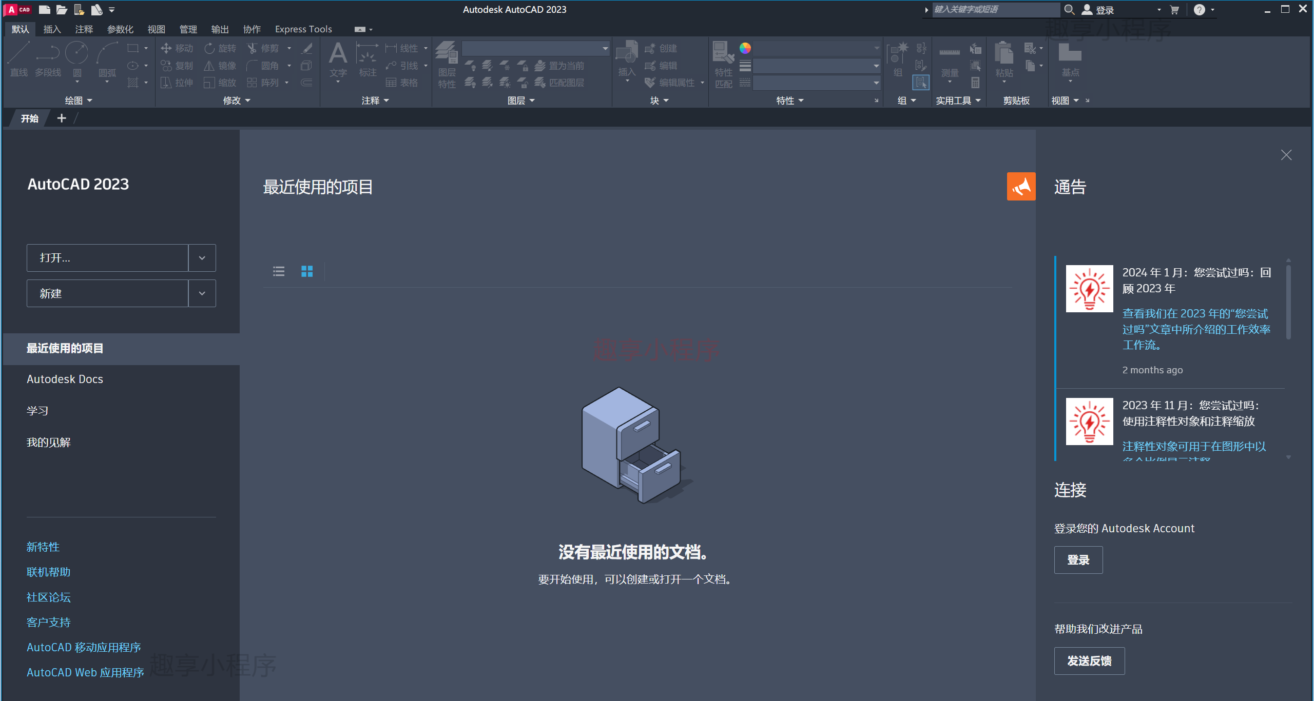Open the 插入 ribbon tab
This screenshot has width=1314, height=701.
click(52, 29)
